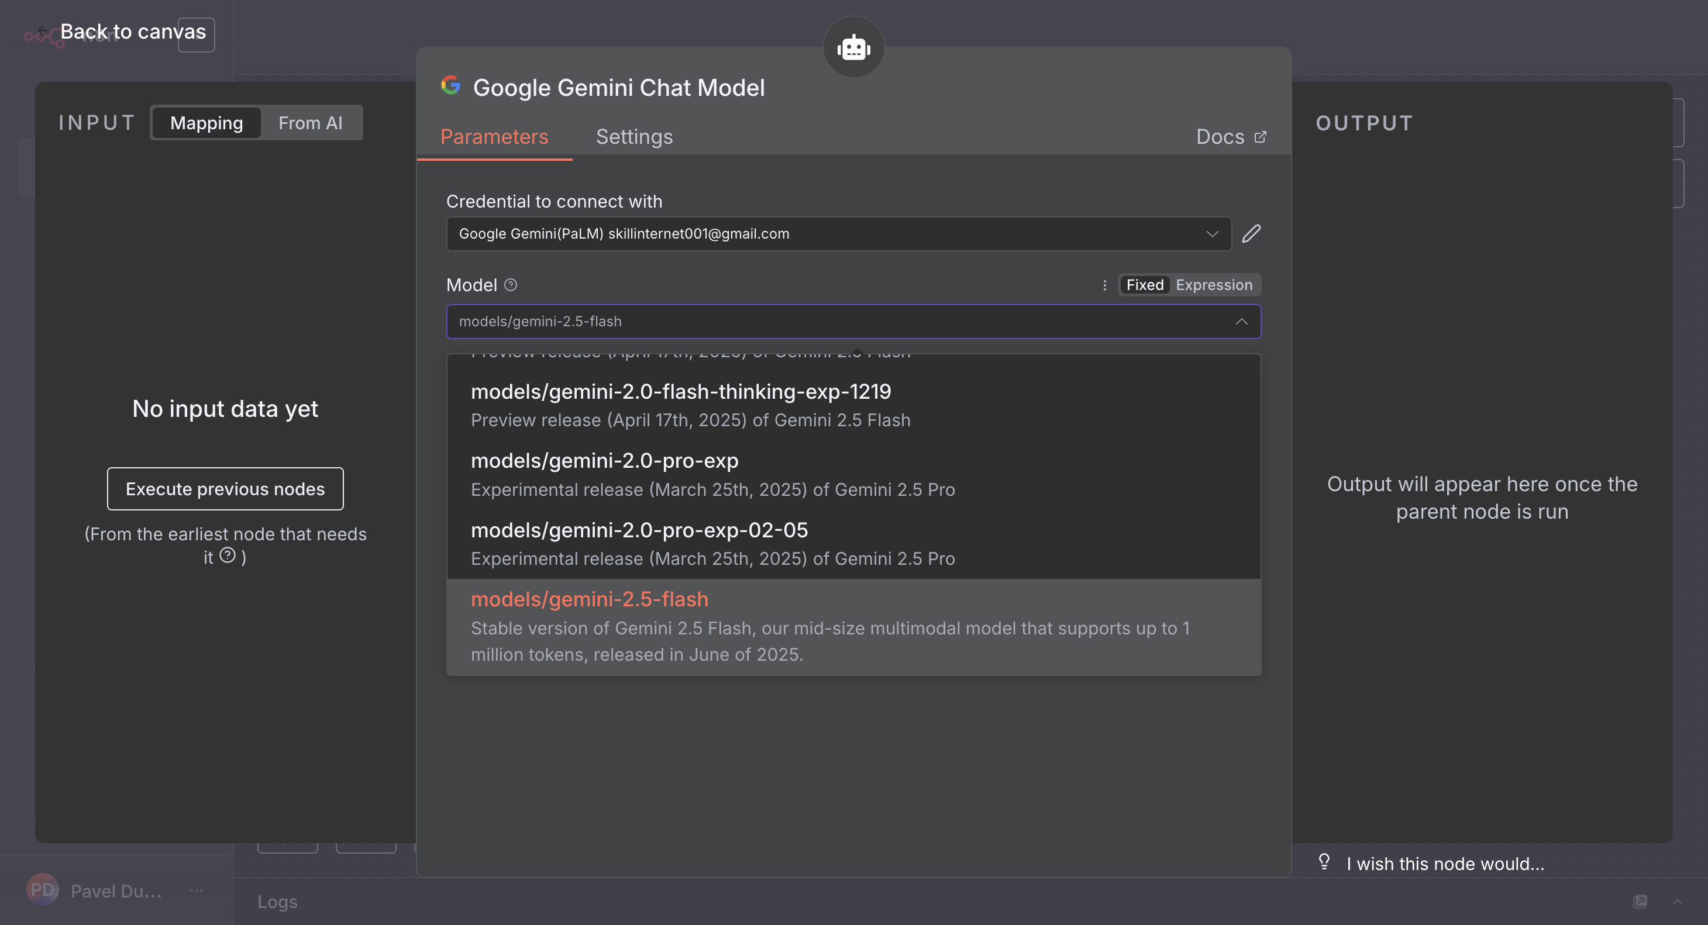The image size is (1708, 925).
Task: Click the help icon under Execute previous nodes
Action: tap(228, 555)
